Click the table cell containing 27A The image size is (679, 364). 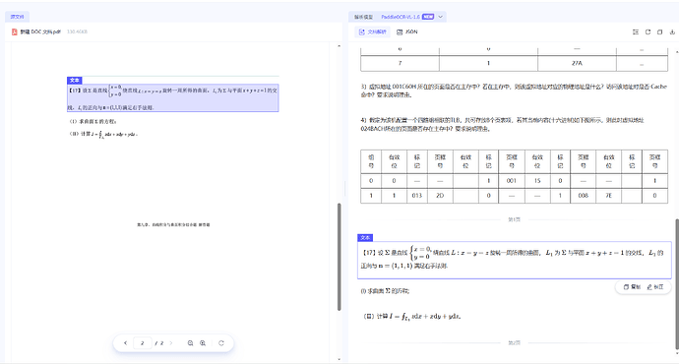tap(577, 63)
